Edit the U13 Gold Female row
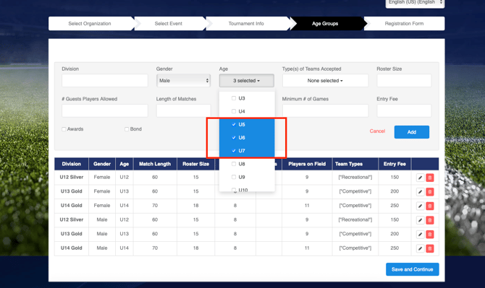Image resolution: width=485 pixels, height=288 pixels. point(420,192)
